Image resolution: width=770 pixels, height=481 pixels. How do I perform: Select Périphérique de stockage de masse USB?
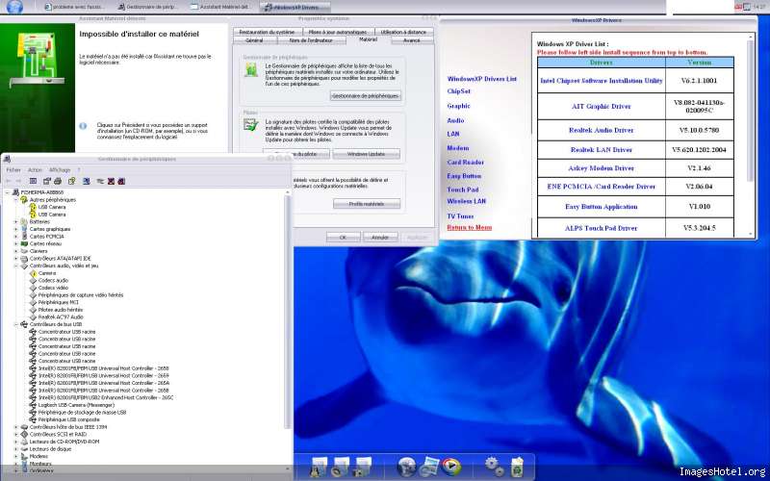(x=82, y=413)
